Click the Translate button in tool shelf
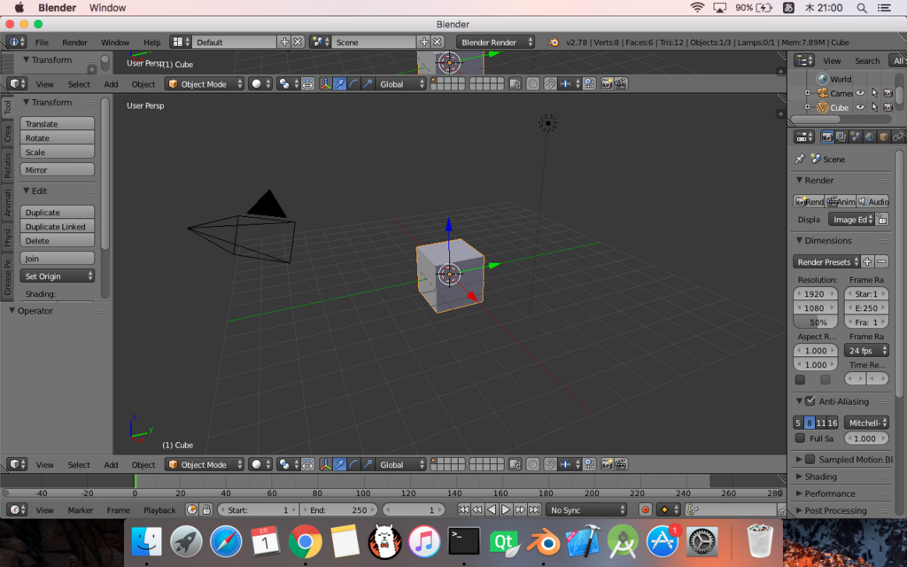 pyautogui.click(x=58, y=123)
